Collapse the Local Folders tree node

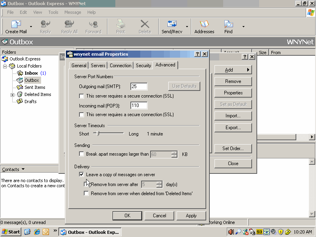coord(5,66)
